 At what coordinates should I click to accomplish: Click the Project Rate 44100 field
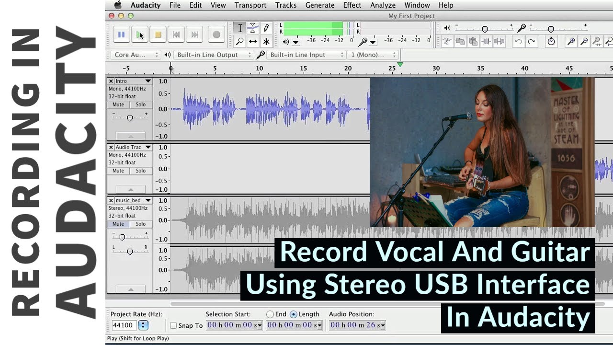click(124, 325)
